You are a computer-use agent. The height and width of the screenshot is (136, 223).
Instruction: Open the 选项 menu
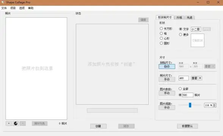(x=22, y=8)
